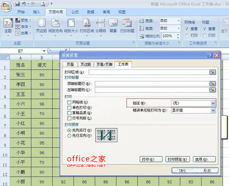Open Customize Quick Access Toolbar arrow
Image resolution: width=229 pixels, height=186 pixels.
[52, 4]
